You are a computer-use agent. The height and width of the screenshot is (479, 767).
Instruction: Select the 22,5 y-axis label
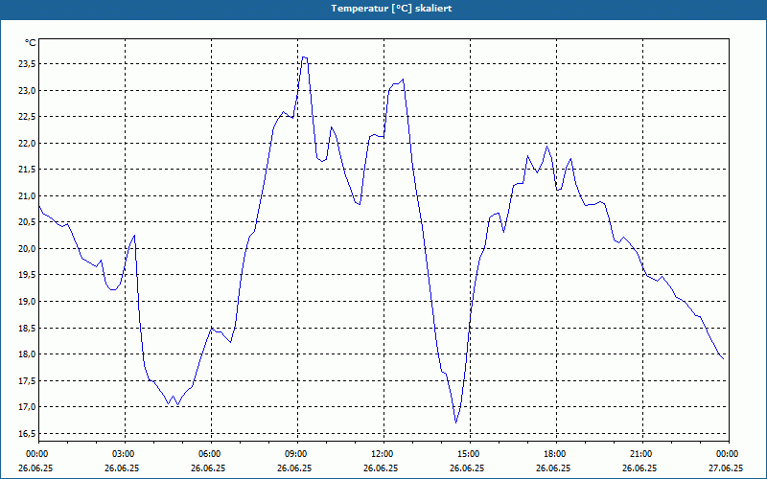click(x=27, y=117)
